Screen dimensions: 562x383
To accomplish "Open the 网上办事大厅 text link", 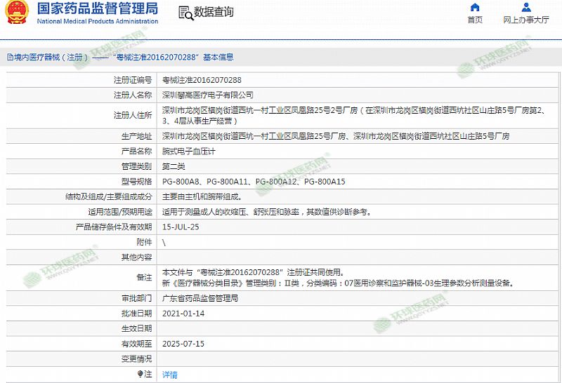I will [525, 20].
